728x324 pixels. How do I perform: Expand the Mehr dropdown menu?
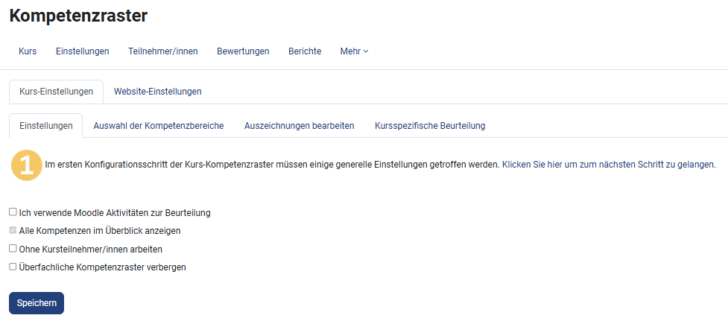point(354,51)
